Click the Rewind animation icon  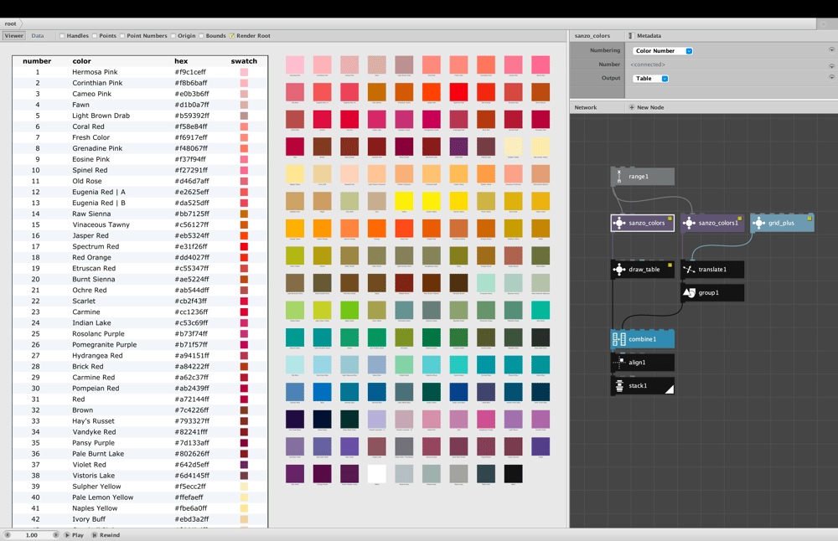95,534
